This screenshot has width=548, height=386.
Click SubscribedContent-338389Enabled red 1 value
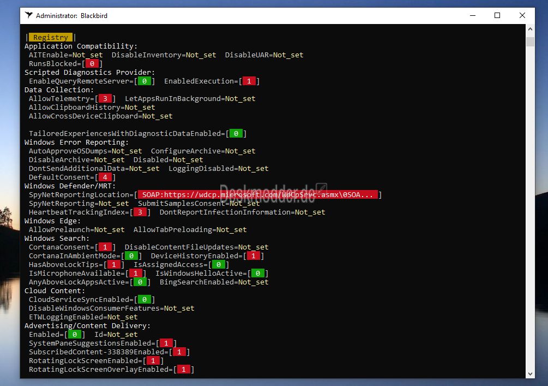(x=179, y=352)
